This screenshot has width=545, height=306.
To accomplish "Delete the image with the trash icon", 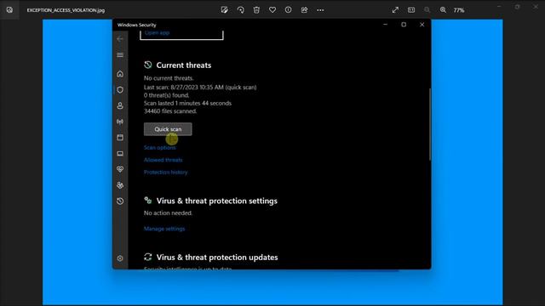I will (256, 9).
